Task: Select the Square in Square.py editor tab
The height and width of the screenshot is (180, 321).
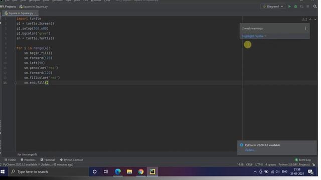Action: point(20,13)
